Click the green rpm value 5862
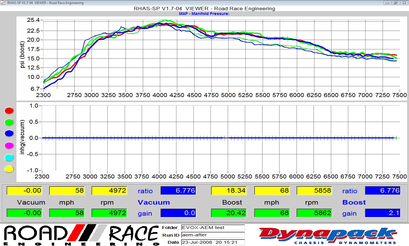The width and height of the screenshot is (409, 246). point(314,213)
